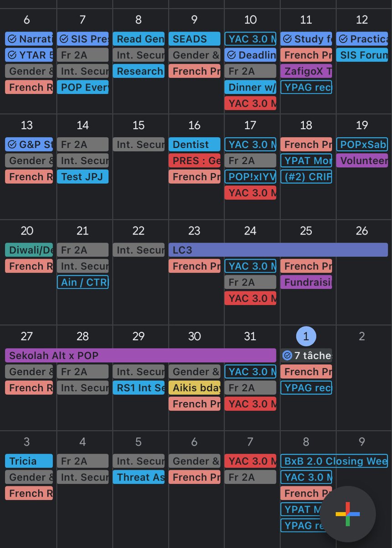392x548 pixels.
Task: Select date 2 in the next month
Action: tap(362, 337)
